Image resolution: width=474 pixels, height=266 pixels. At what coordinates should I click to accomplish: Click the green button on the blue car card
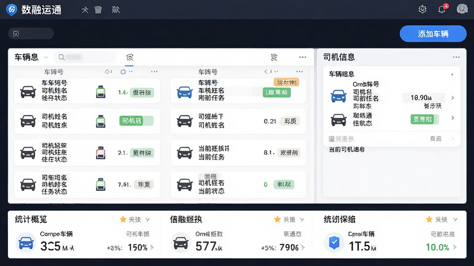(277, 92)
